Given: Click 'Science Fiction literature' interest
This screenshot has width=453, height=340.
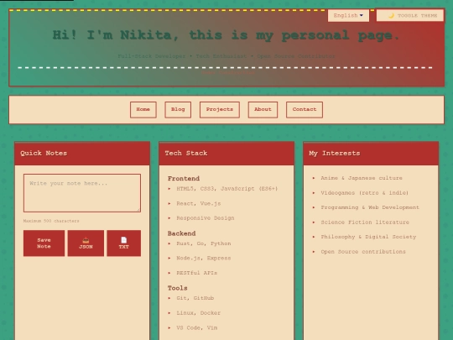Looking at the screenshot, I should (x=365, y=222).
